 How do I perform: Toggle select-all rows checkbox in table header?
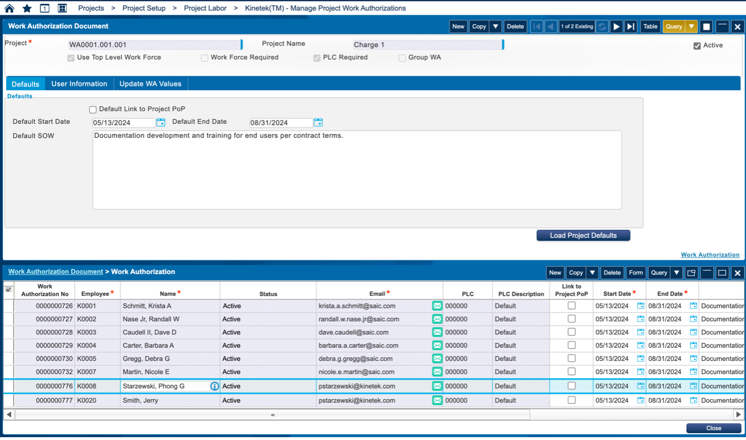8,290
